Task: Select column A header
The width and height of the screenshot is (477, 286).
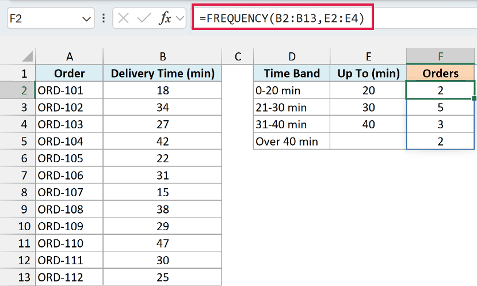Action: point(70,56)
